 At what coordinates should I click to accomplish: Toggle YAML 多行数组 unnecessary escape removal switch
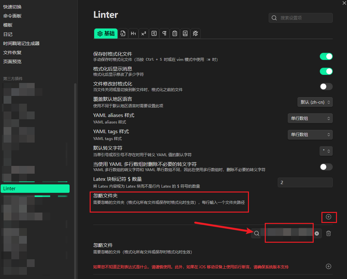326,167
